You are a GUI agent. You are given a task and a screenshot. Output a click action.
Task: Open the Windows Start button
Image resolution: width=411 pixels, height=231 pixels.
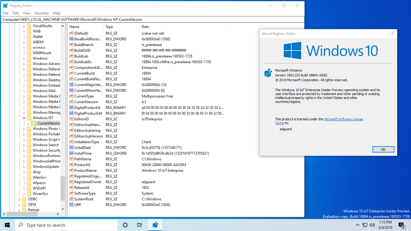pos(7,225)
